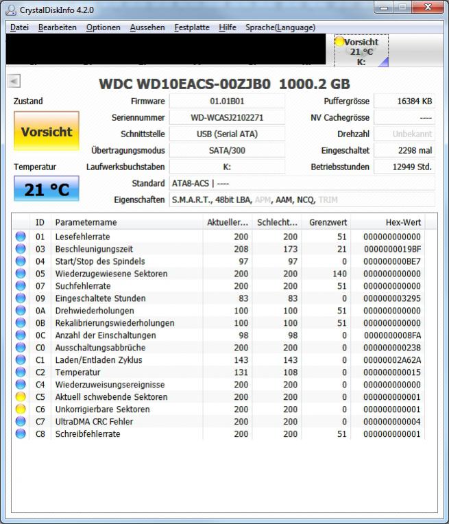Go to the previous disk with the left arrow button
Screen dimensions: 449x524
coord(14,81)
